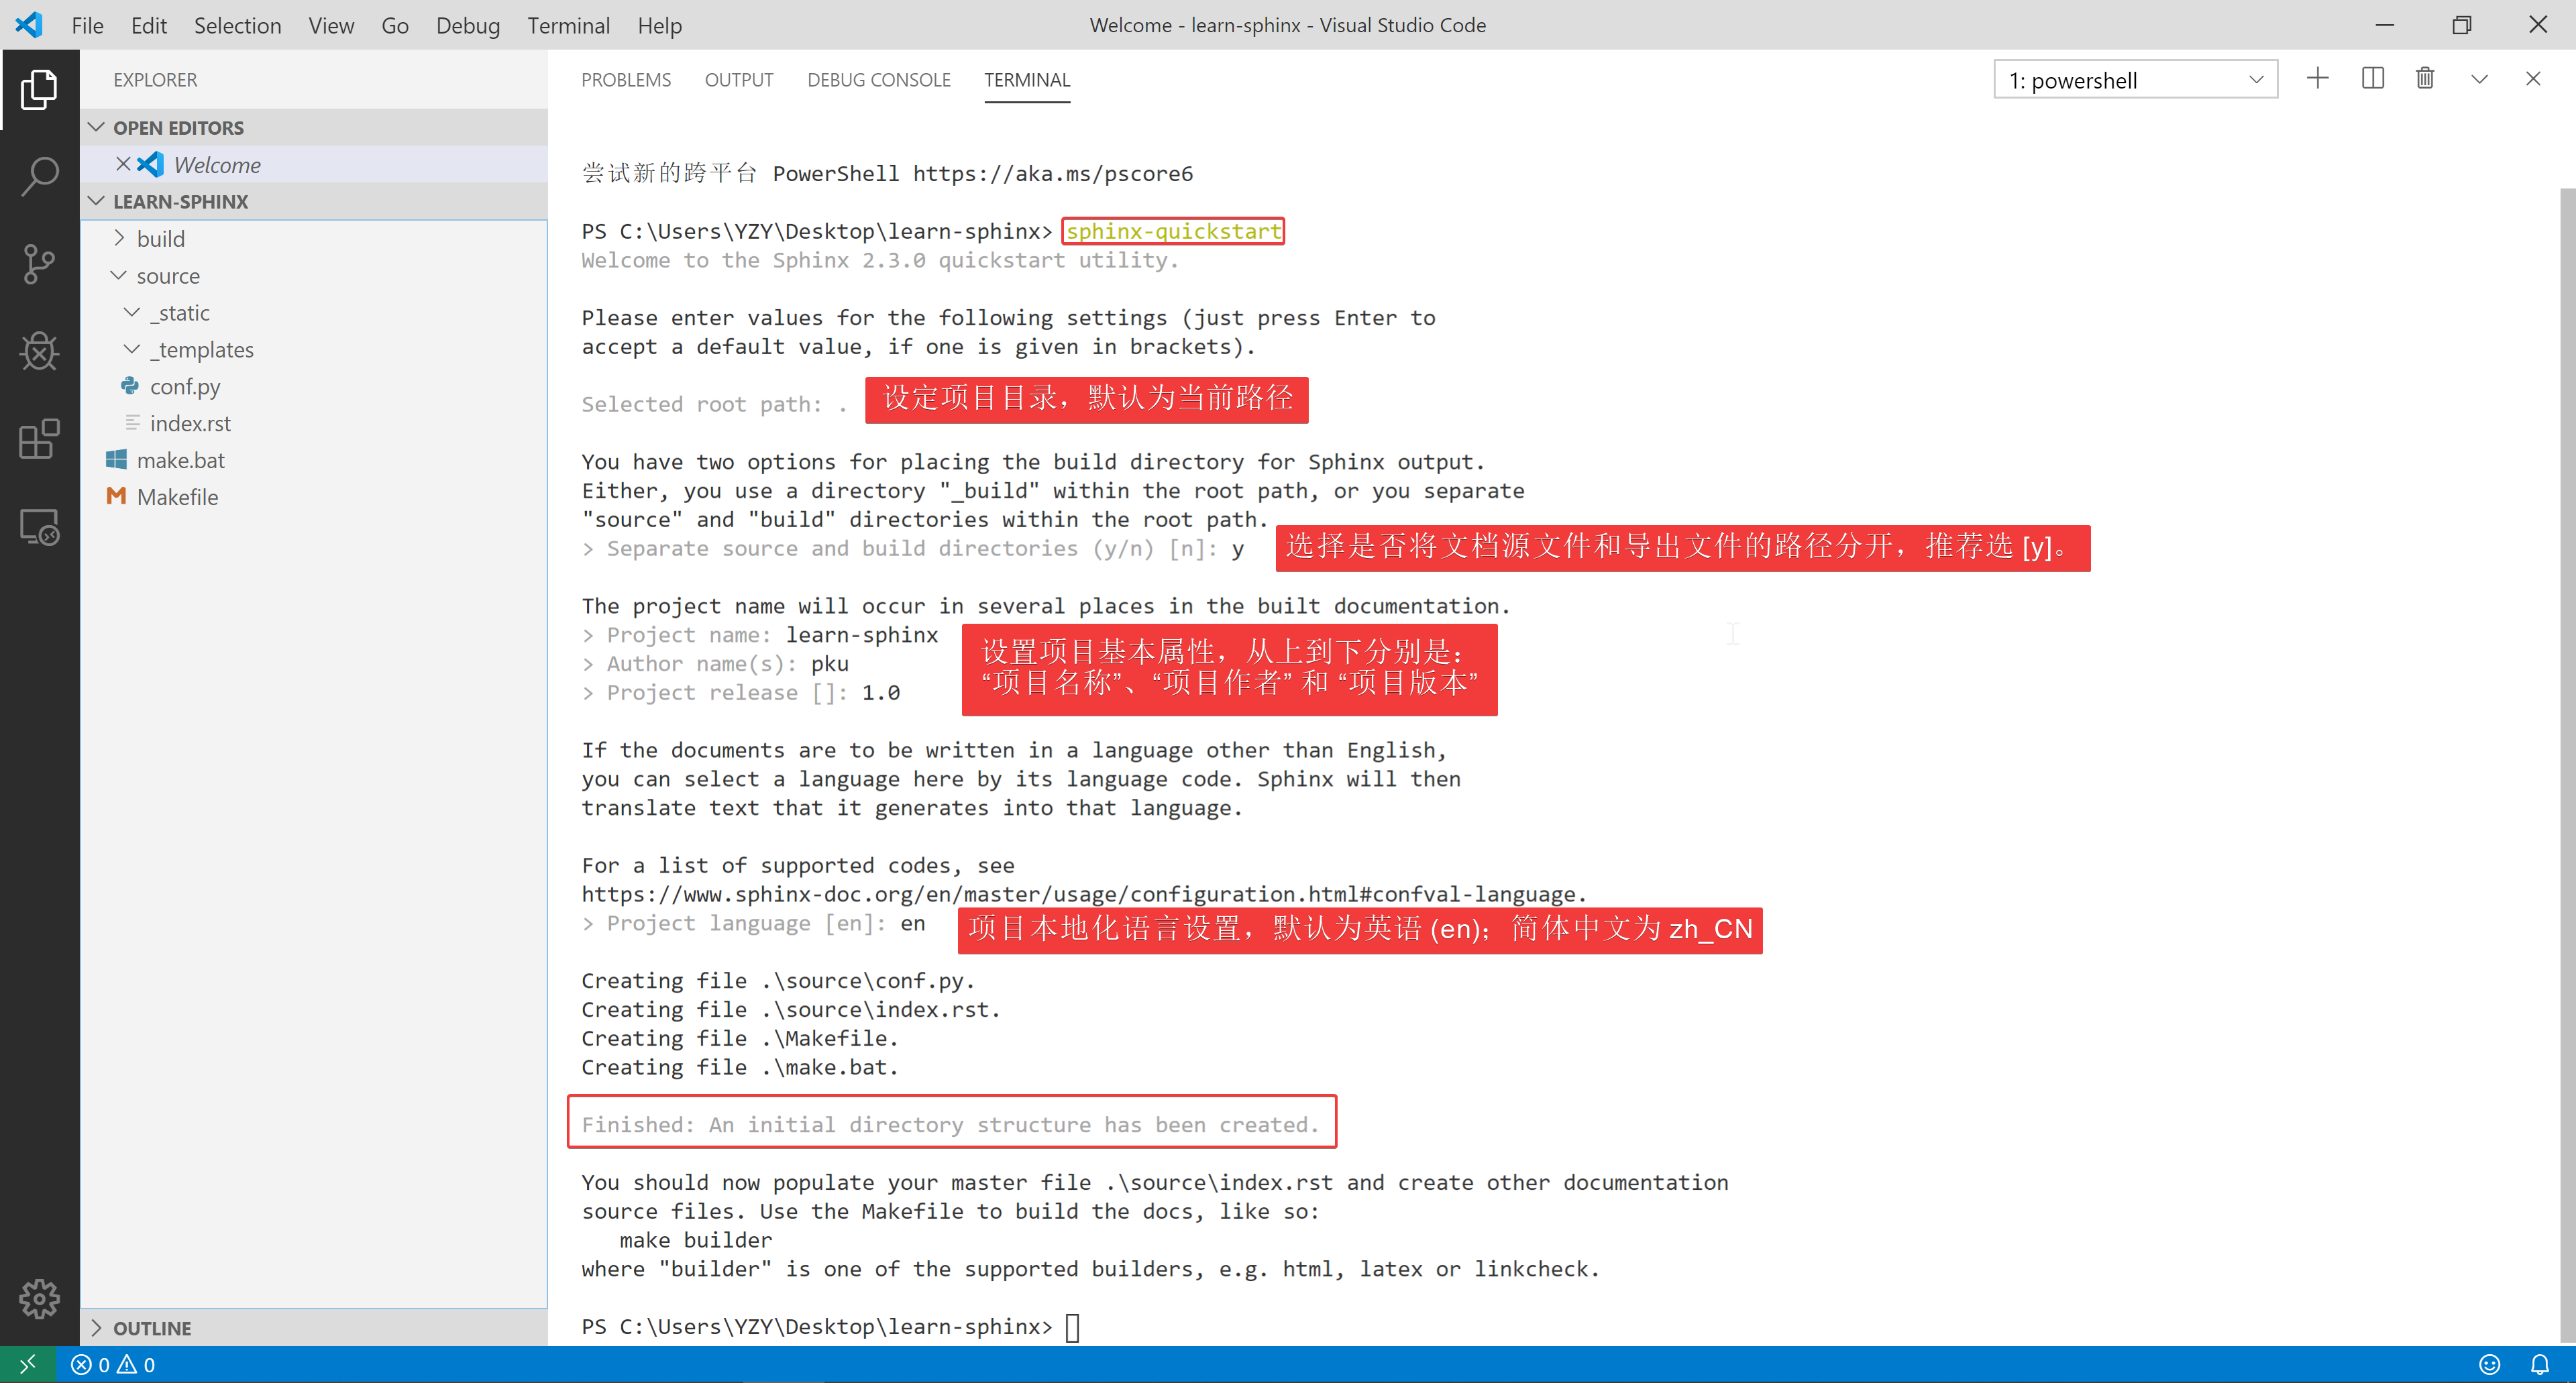The width and height of the screenshot is (2576, 1383).
Task: Click errors and warnings count in status bar
Action: [x=113, y=1364]
